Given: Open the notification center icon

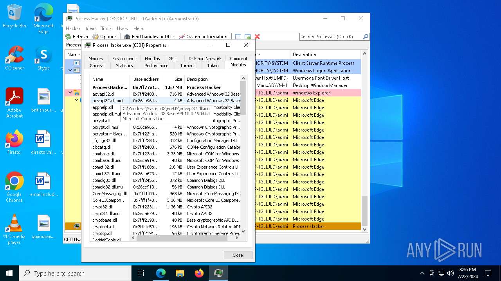Looking at the screenshot, I should tap(488, 273).
